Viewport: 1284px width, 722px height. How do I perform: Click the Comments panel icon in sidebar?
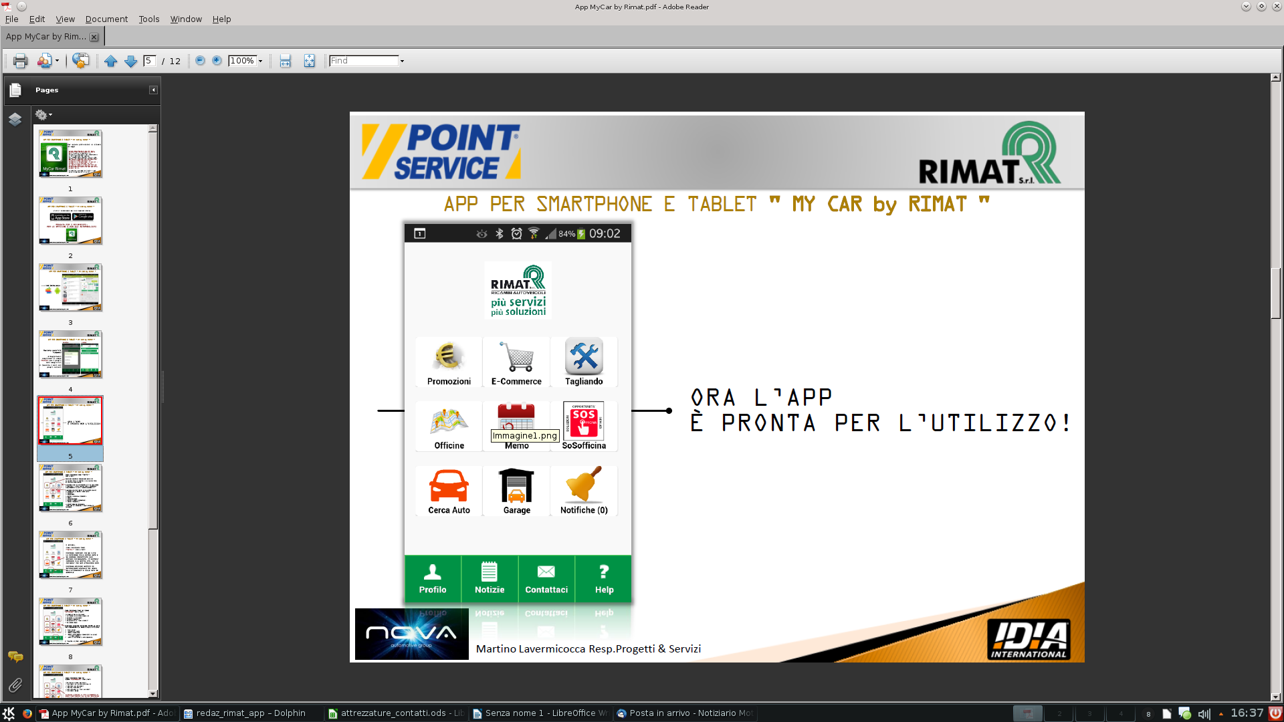point(15,656)
